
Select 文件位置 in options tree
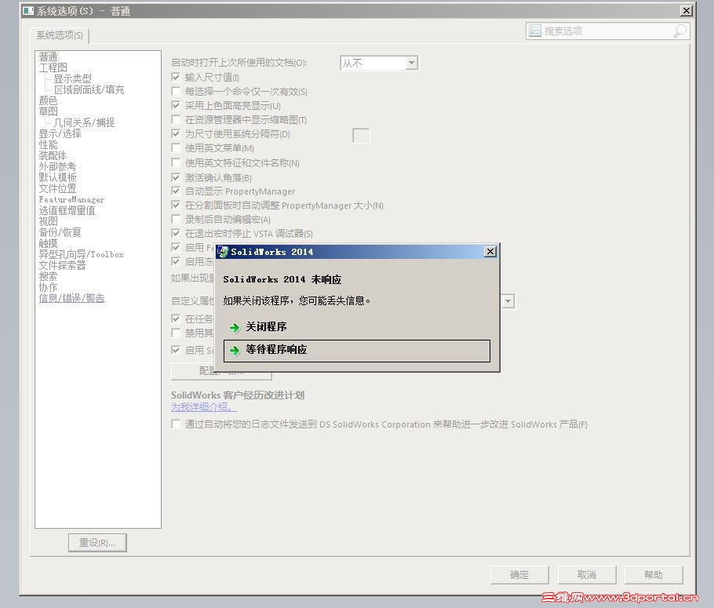pyautogui.click(x=58, y=188)
